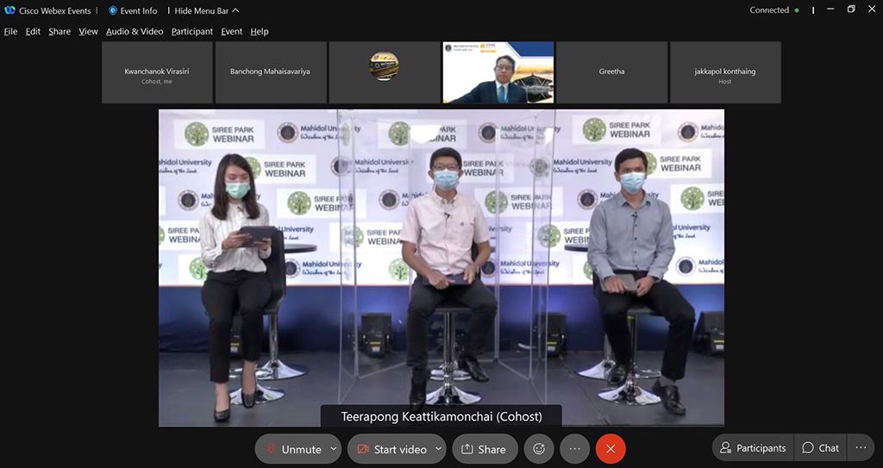This screenshot has height=468, width=883.
Task: Expand video options arrow beside Start video
Action: (x=439, y=449)
